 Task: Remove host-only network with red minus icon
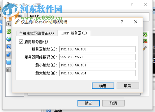[x=145, y=41]
